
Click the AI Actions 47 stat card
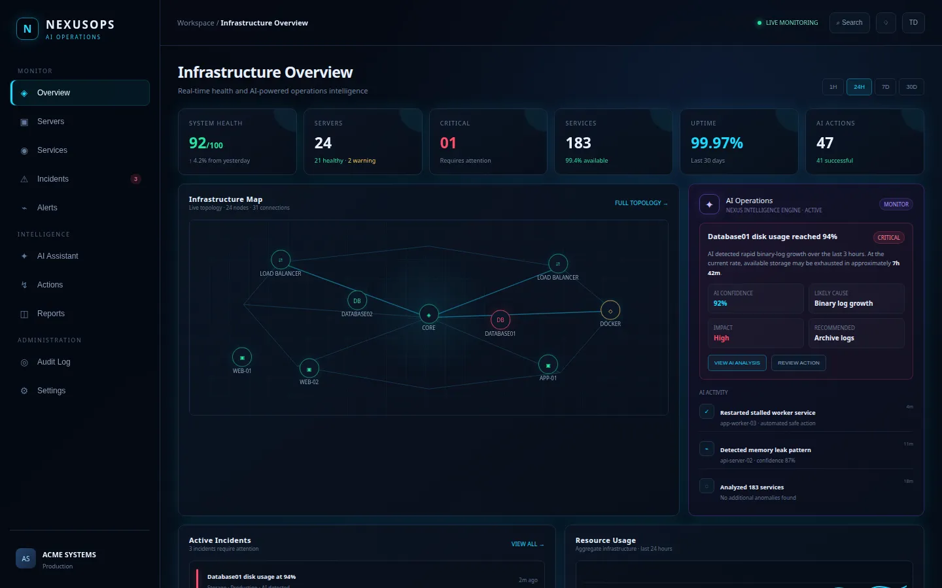865,142
